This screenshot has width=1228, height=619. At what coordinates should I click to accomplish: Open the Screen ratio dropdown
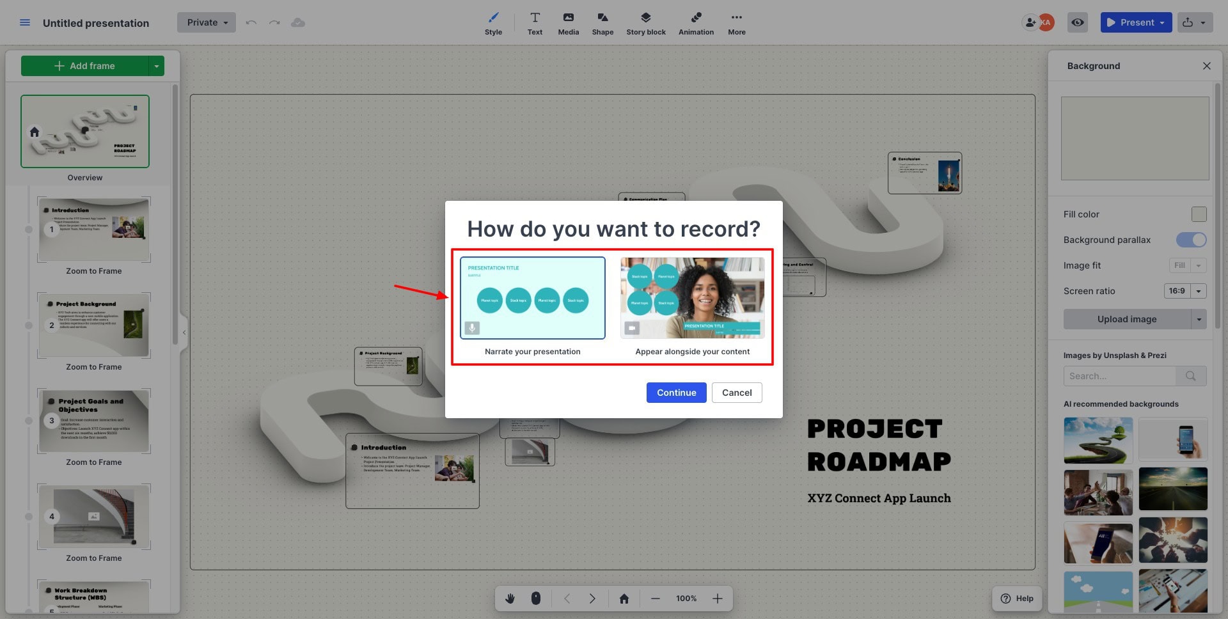click(1185, 291)
